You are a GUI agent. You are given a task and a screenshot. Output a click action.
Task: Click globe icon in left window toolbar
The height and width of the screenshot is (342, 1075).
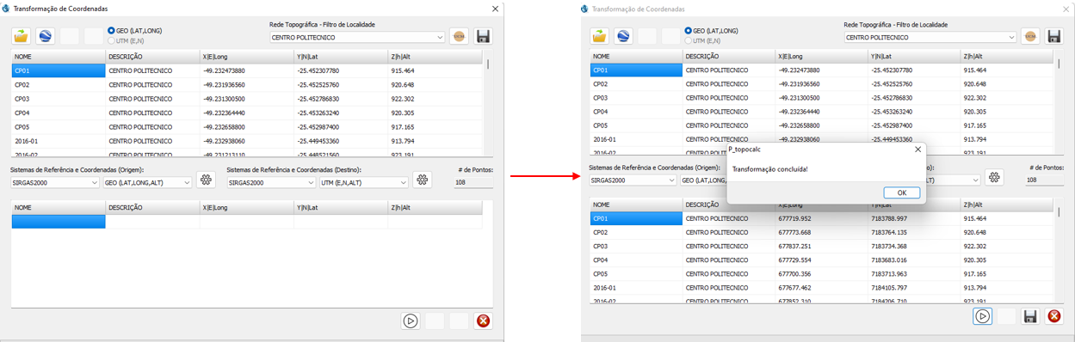click(46, 36)
